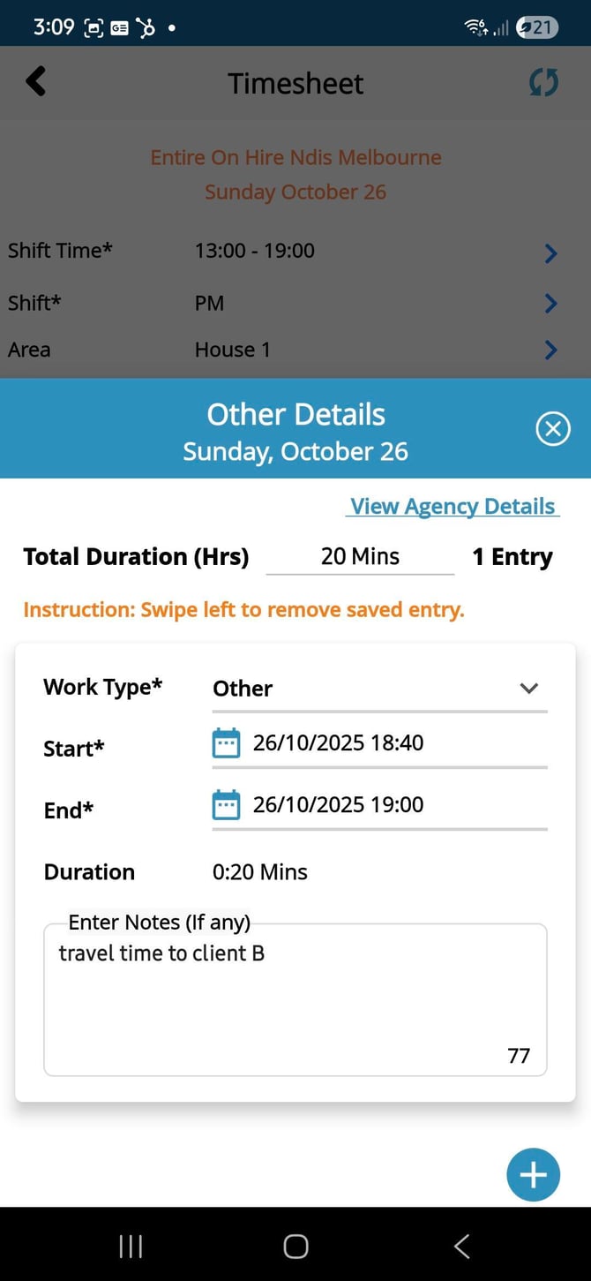Tap the battery indicator in status bar
Viewport: 591px width, 1281px height.
[x=535, y=27]
